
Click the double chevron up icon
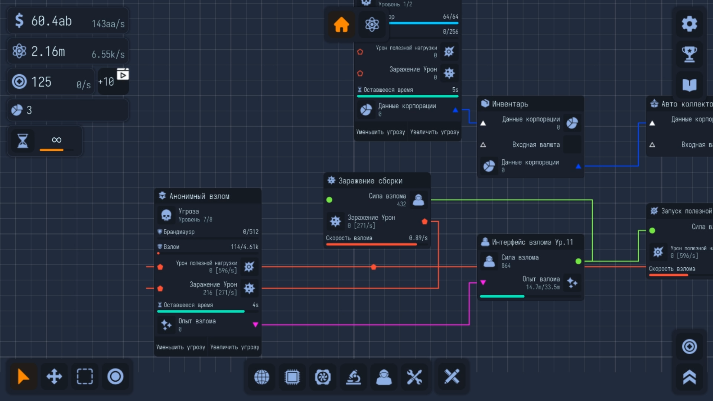(689, 377)
